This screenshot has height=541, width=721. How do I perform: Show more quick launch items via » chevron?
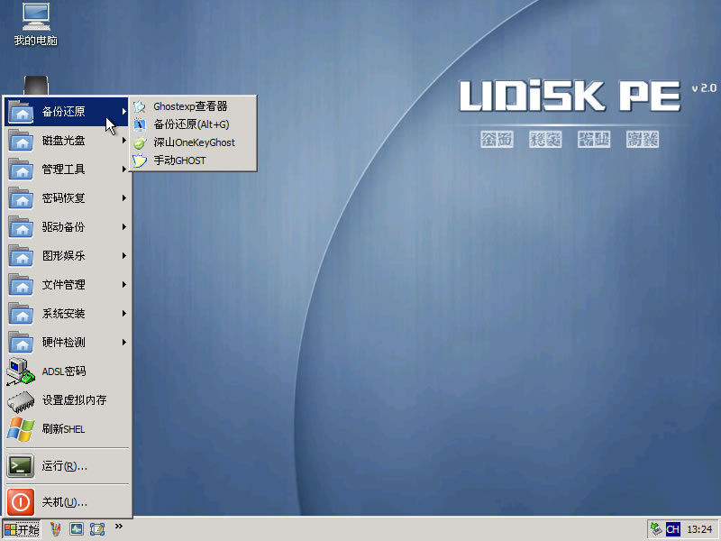pyautogui.click(x=119, y=526)
